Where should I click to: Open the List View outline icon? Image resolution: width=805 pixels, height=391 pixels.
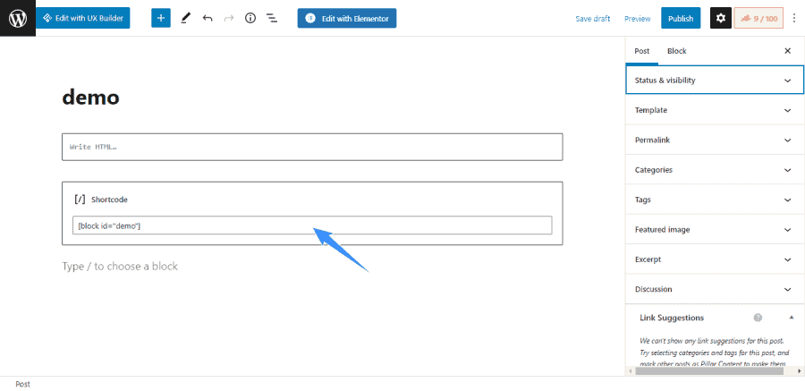coord(272,18)
